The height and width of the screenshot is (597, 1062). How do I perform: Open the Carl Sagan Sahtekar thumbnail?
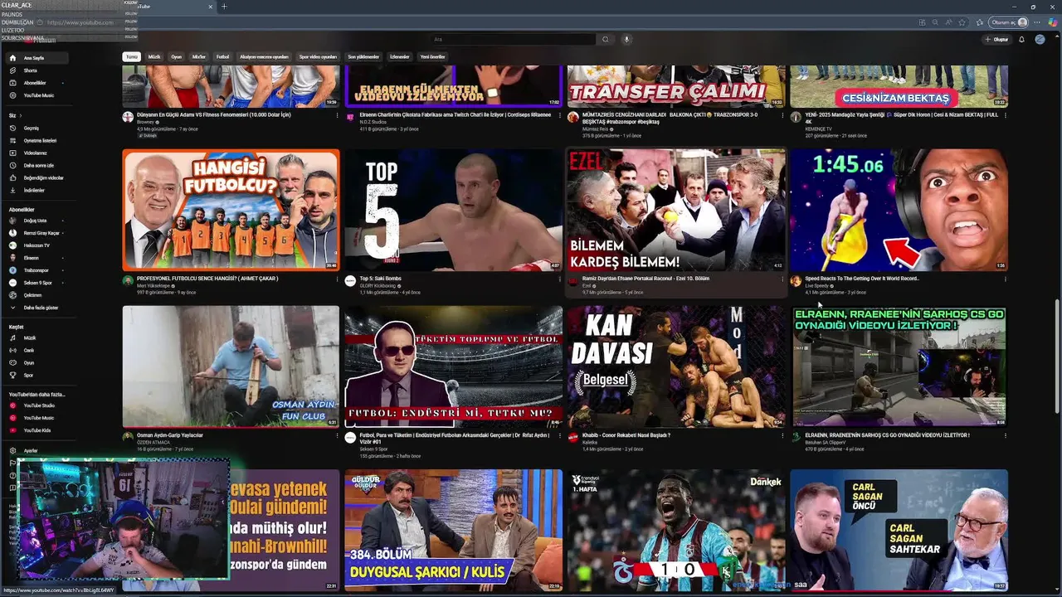point(899,530)
